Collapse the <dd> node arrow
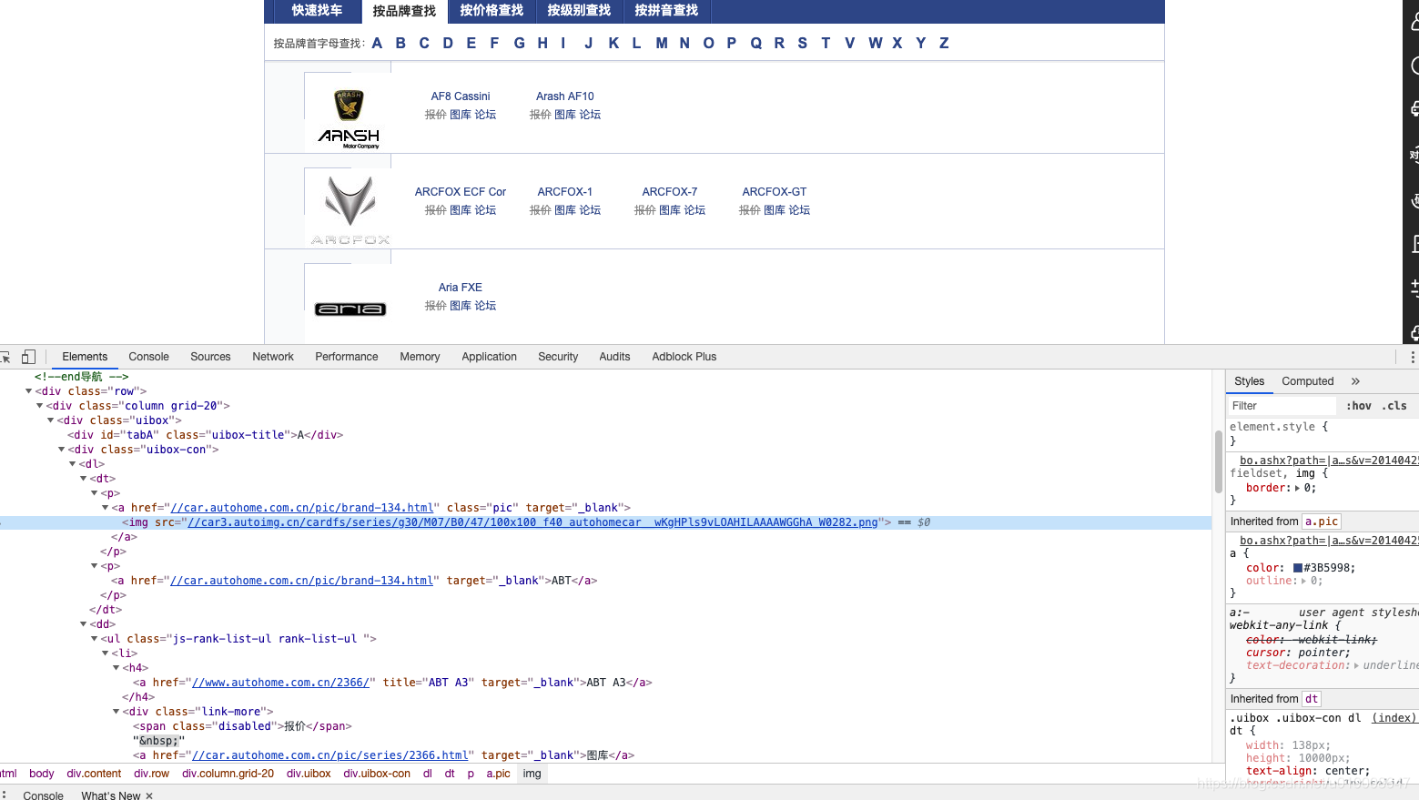The height and width of the screenshot is (800, 1419). (x=83, y=624)
